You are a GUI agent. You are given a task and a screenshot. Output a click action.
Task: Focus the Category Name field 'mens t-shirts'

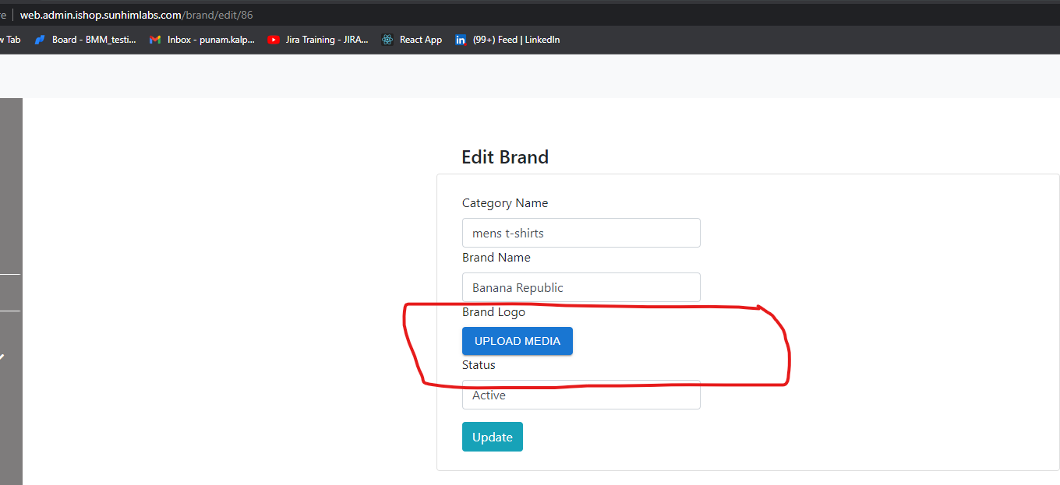pos(581,233)
